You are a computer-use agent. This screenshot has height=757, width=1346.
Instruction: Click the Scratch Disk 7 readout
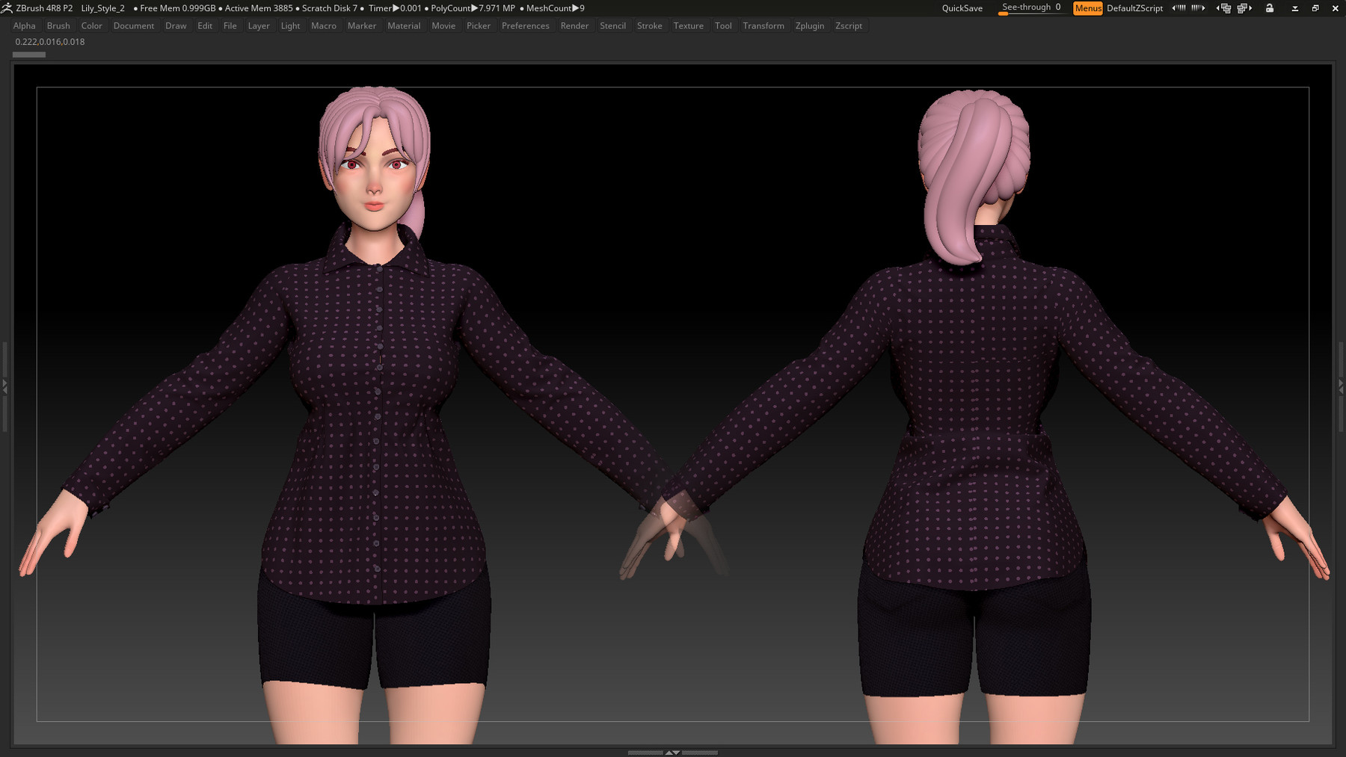click(330, 8)
